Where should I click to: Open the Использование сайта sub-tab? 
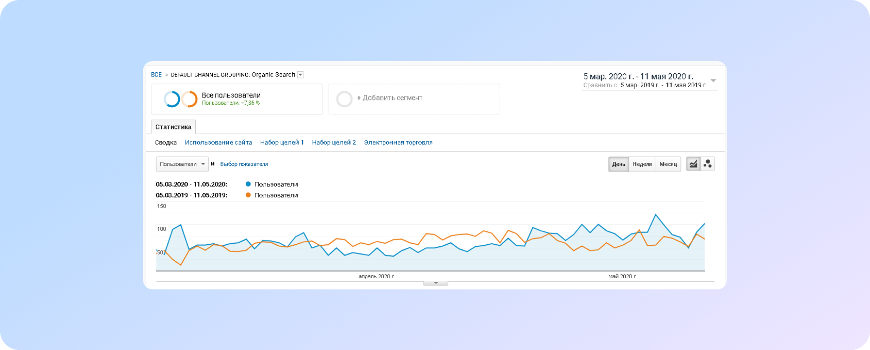tap(218, 143)
